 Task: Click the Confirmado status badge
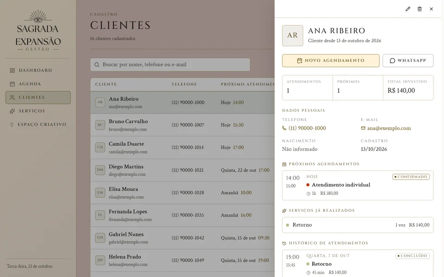(411, 177)
